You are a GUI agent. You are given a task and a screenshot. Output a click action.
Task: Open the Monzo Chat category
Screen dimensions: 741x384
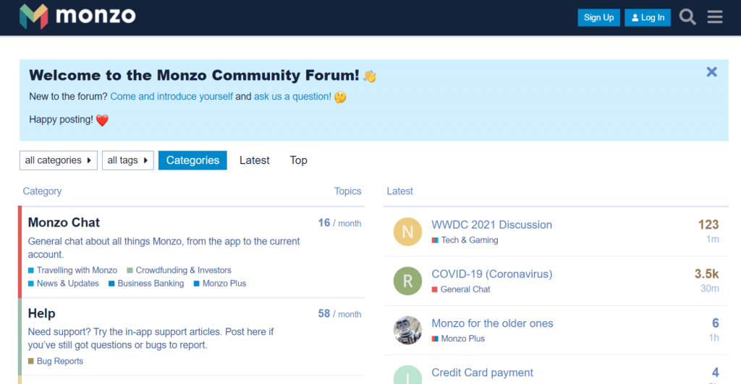coord(64,222)
